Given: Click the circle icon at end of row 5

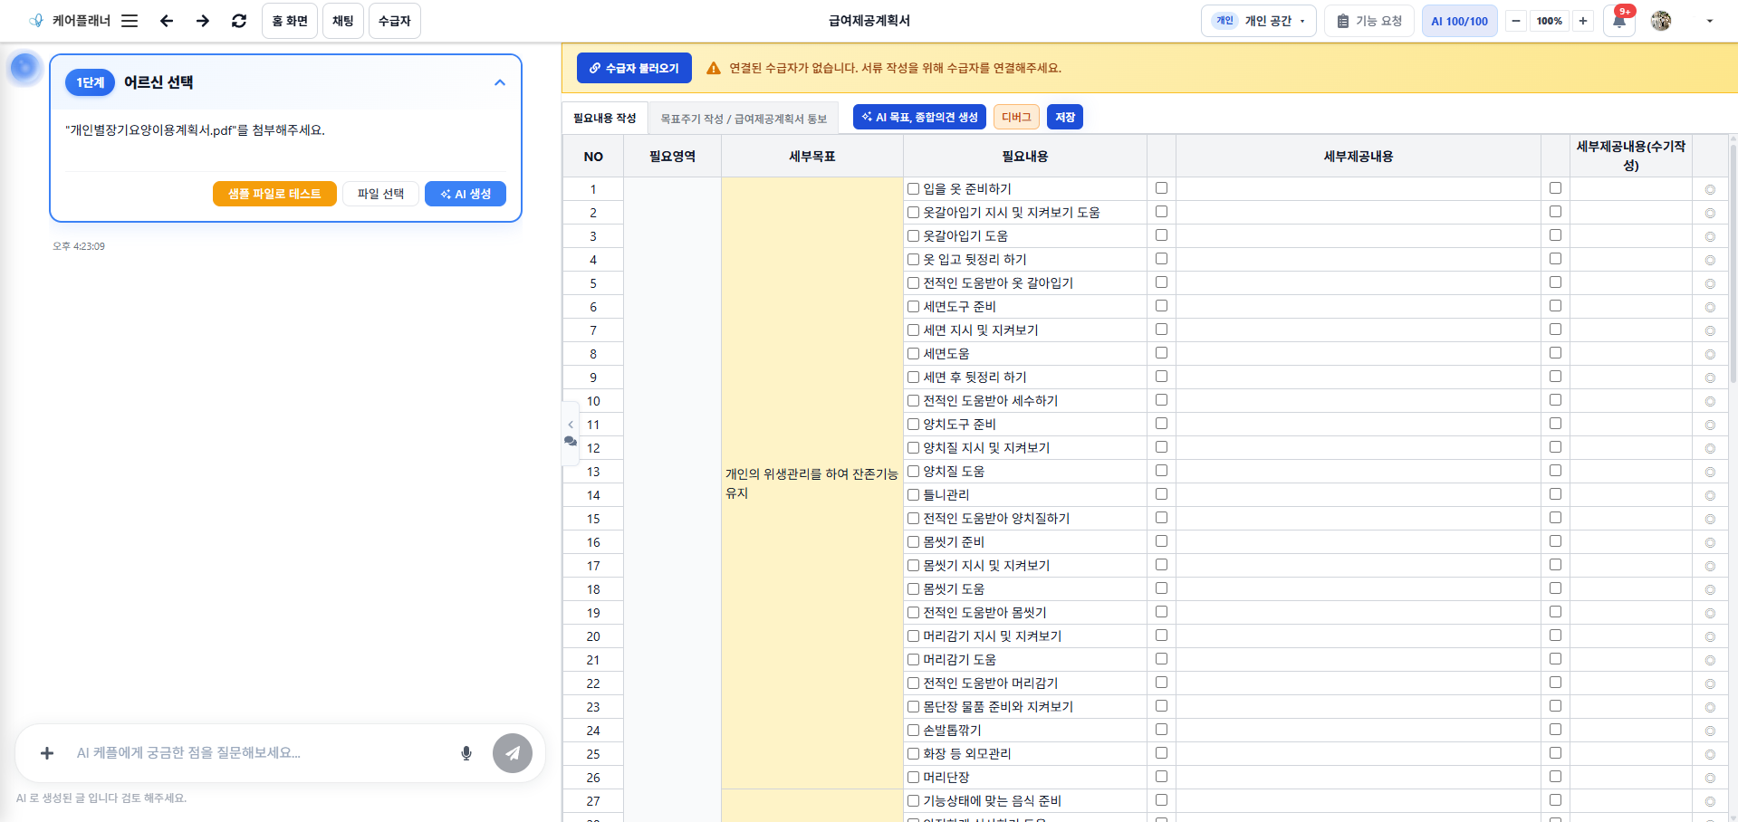Looking at the screenshot, I should point(1710,284).
